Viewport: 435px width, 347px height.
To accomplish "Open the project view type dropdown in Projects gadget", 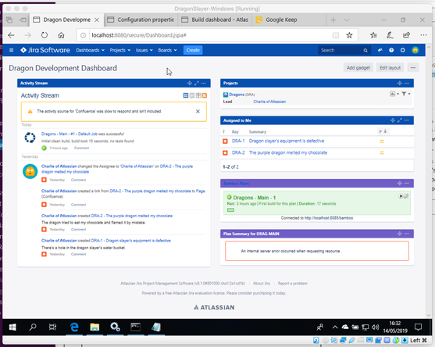I will click(394, 94).
